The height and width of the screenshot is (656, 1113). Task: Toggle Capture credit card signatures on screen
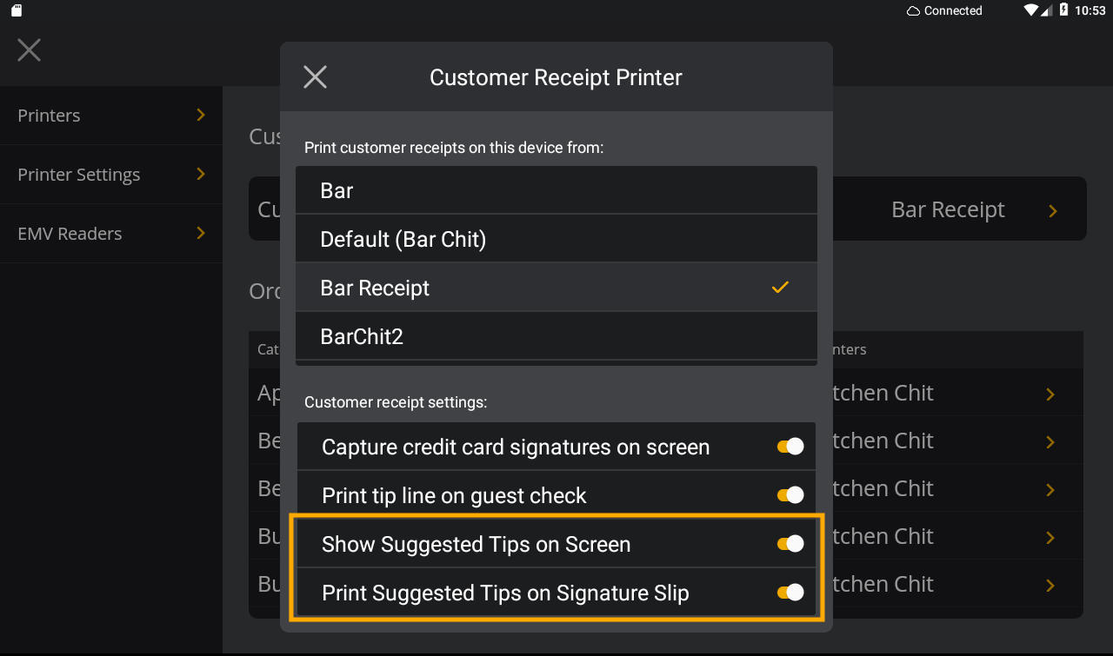click(790, 447)
